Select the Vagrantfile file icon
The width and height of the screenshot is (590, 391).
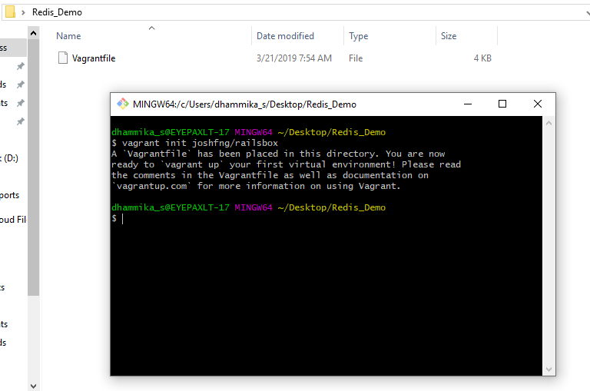point(63,58)
